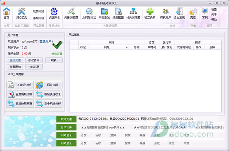This screenshot has height=151, width=229.
Task: Click the 普通用户 account type link
Action: [45, 41]
